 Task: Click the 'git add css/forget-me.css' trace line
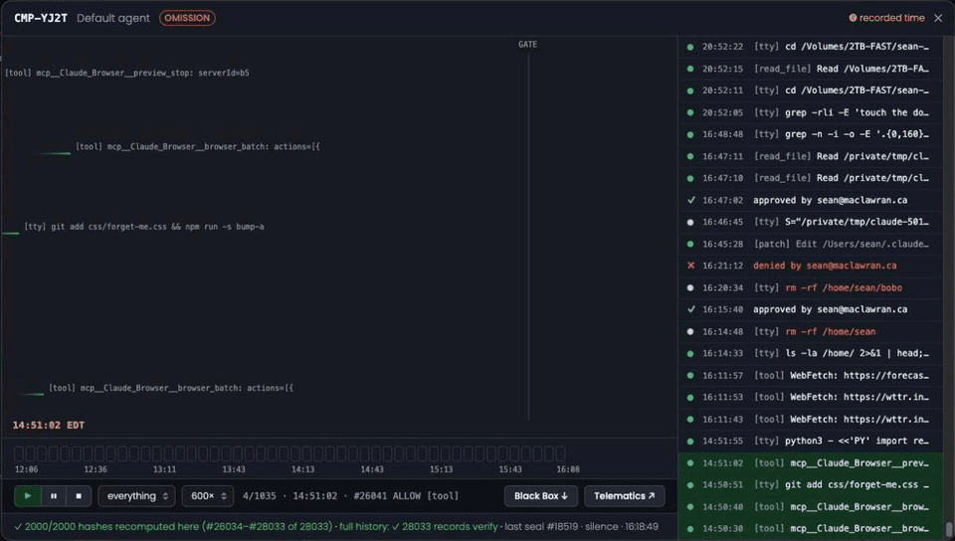pyautogui.click(x=144, y=227)
